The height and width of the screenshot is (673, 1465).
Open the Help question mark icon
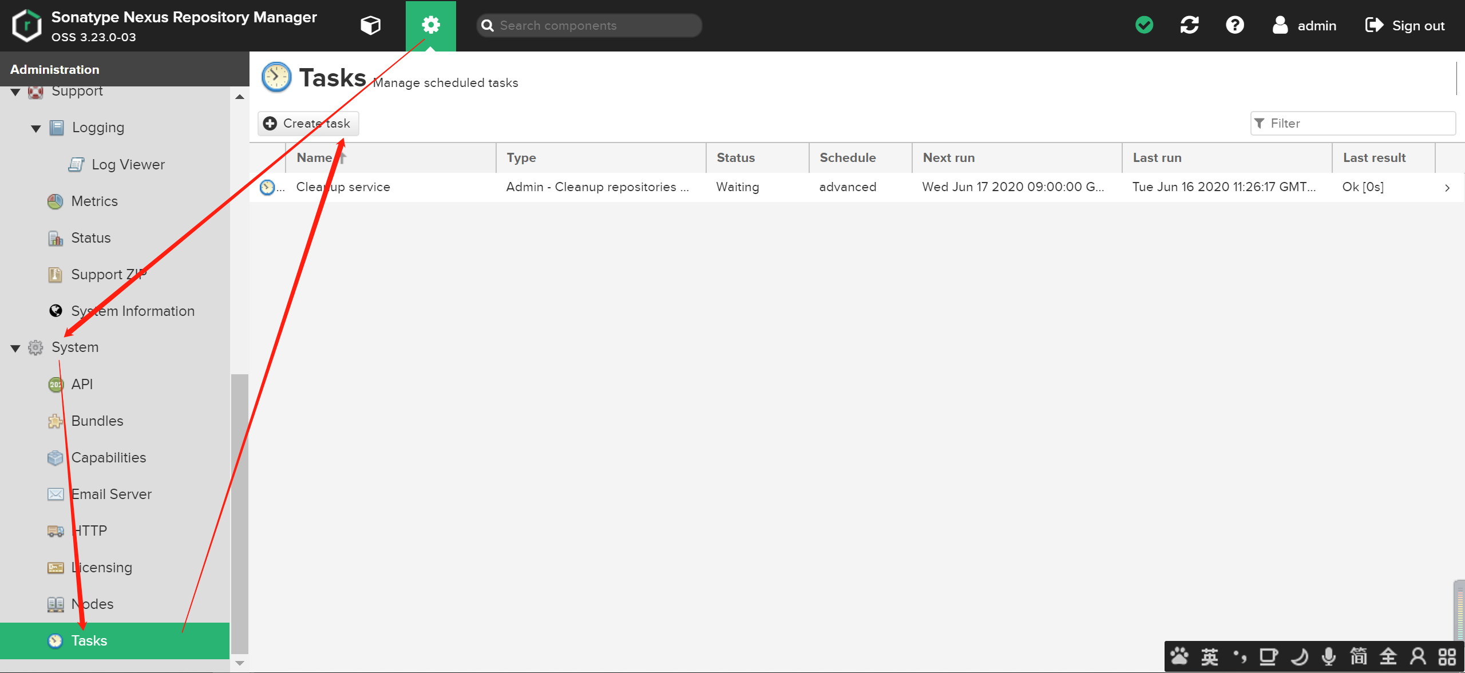(1234, 25)
